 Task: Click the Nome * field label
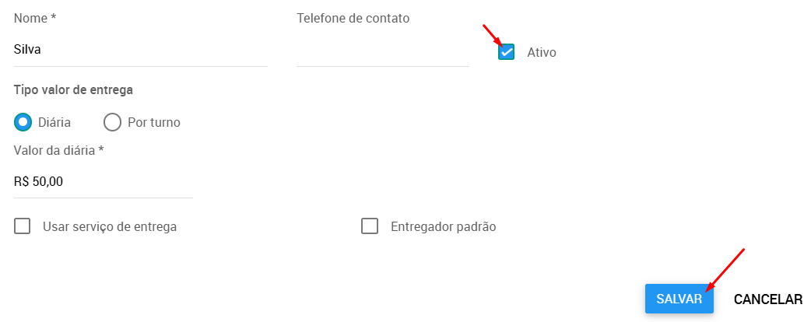click(35, 18)
